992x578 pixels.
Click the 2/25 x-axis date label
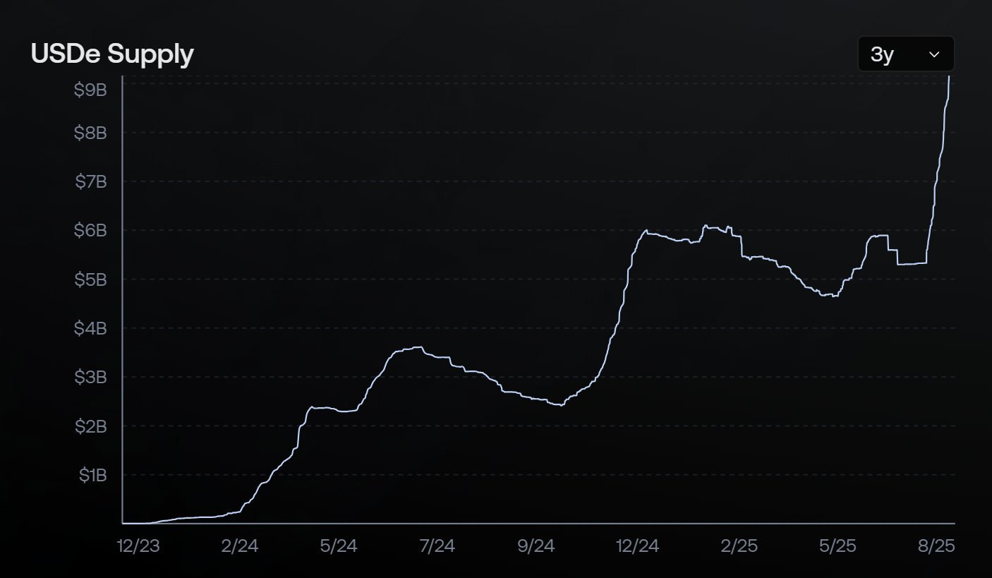pos(738,546)
